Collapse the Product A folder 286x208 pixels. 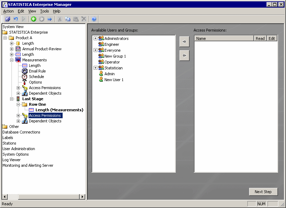pos(5,38)
